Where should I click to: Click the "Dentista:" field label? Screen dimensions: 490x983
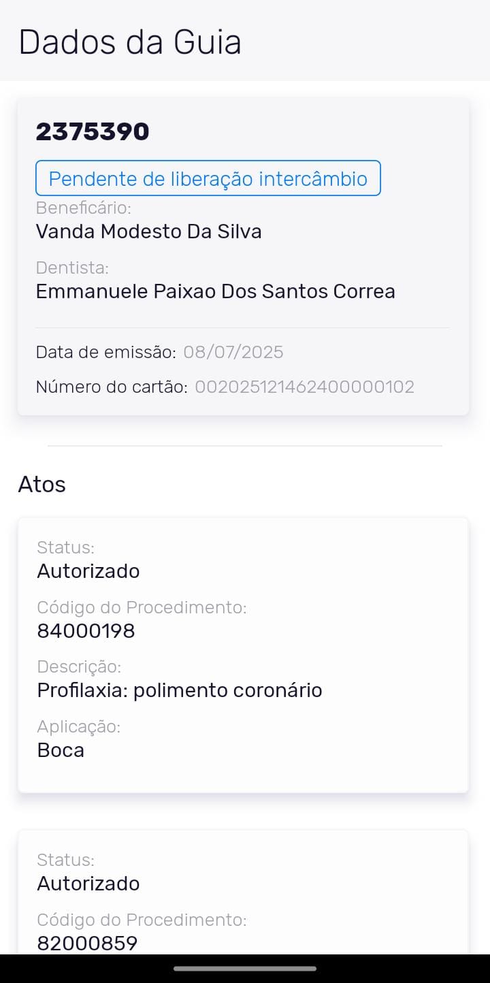(72, 268)
